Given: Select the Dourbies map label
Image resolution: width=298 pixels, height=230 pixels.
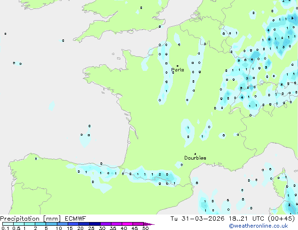Looking at the screenshot, I should point(195,158).
